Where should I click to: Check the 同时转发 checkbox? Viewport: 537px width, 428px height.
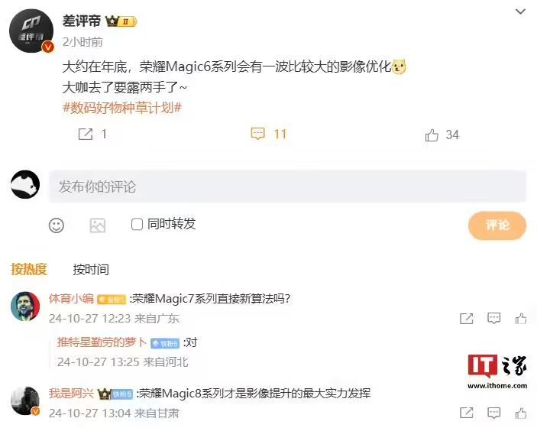(x=137, y=225)
